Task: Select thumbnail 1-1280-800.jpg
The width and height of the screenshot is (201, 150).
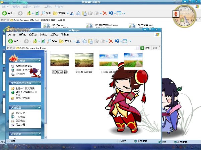Action: click(109, 60)
